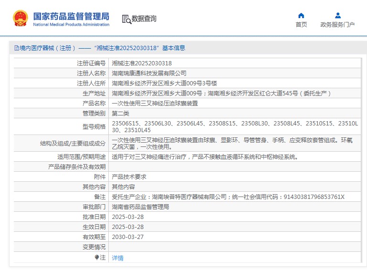Select product name 一次性使用三叉神经压迫球囊装置
367x270 pixels.
[155, 104]
